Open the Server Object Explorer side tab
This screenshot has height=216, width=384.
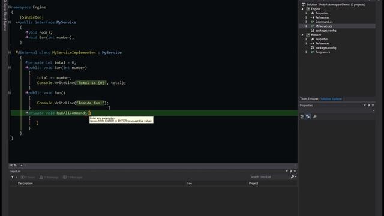point(5,16)
